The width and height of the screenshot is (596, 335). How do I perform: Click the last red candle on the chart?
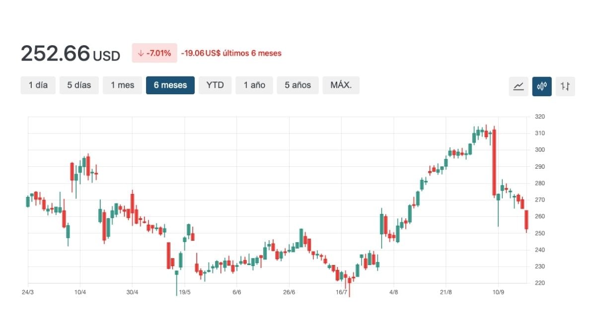526,219
